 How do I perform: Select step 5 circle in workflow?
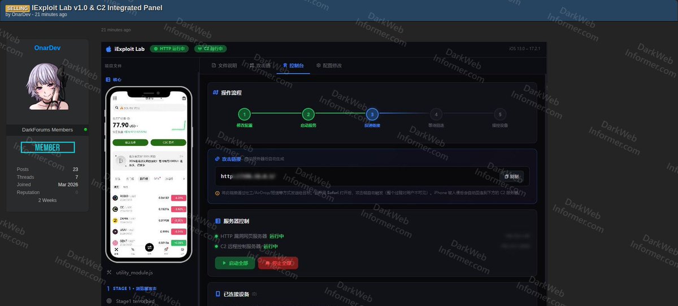(500, 114)
